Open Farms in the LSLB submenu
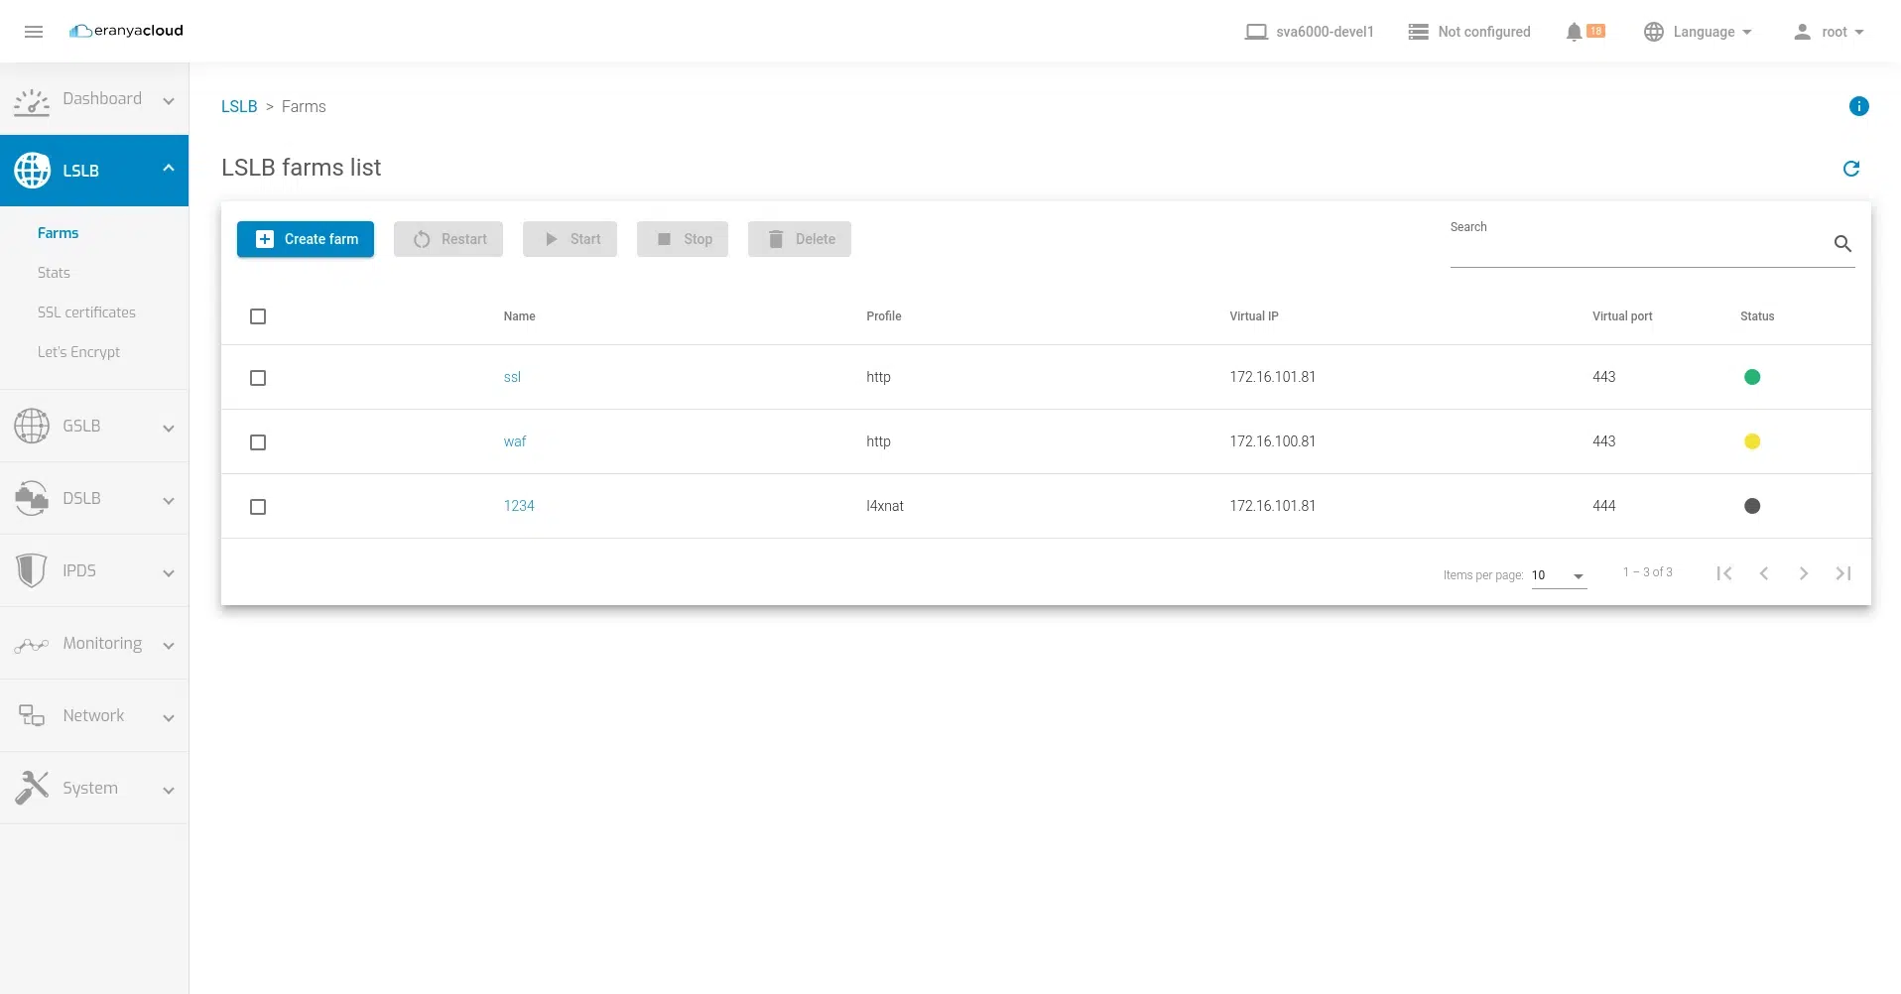The height and width of the screenshot is (994, 1901). [x=58, y=233]
